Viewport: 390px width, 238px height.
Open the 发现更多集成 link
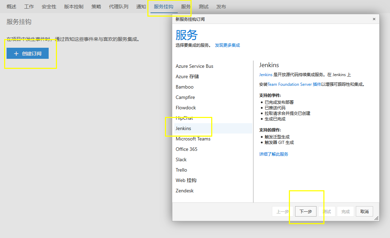tap(227, 45)
